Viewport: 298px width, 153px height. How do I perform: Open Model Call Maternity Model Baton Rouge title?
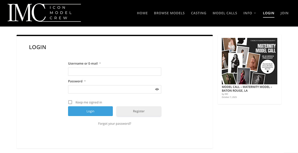coord(247,89)
